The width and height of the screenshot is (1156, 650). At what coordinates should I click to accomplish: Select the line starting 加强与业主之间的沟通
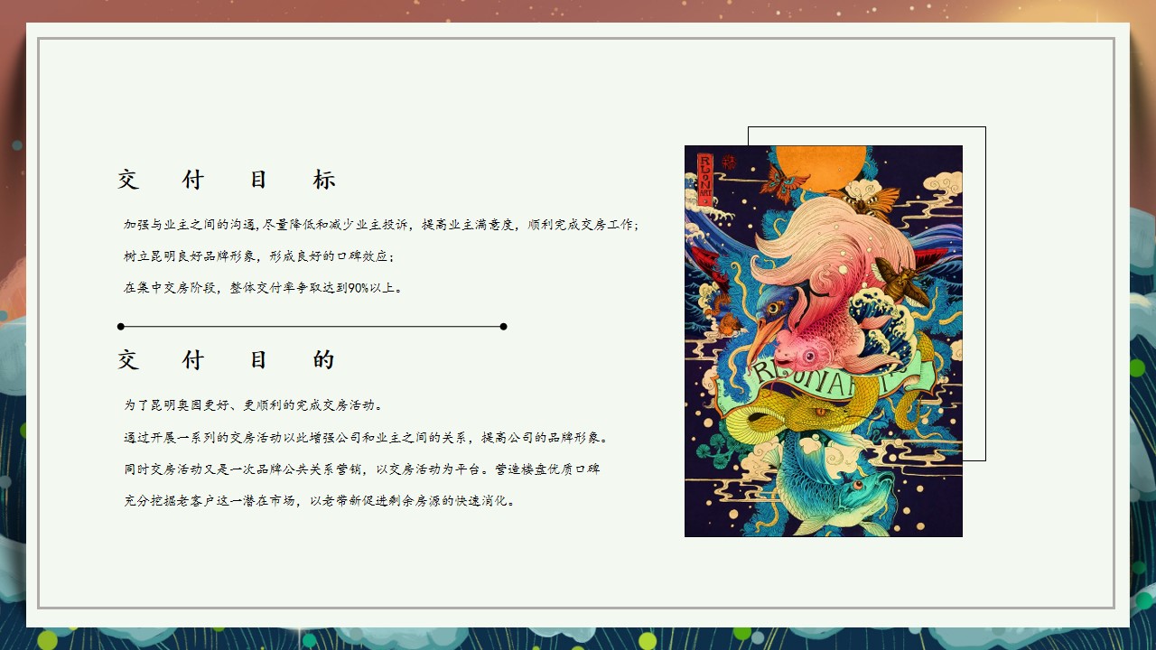(382, 224)
